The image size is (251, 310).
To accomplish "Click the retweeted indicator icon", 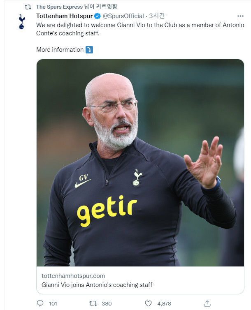I will point(28,7).
